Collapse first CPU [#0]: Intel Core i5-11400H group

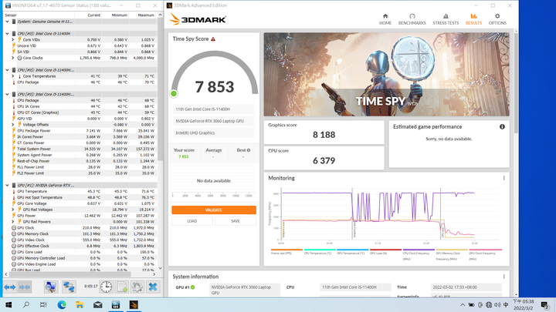tap(7, 34)
